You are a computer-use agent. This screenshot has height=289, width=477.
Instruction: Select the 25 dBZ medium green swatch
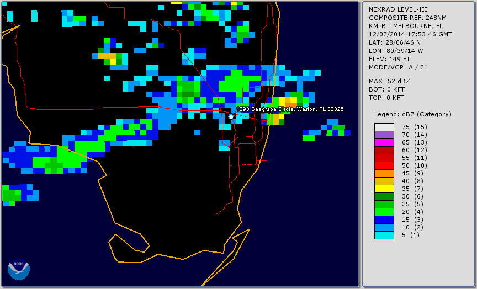click(384, 205)
